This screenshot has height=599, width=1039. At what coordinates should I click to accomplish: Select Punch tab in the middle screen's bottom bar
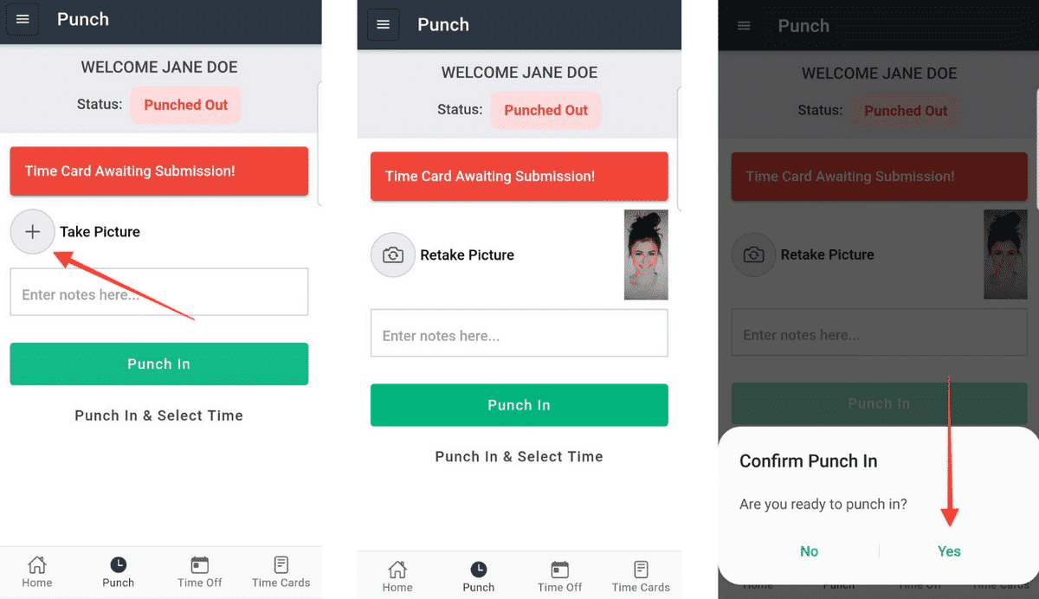(479, 576)
